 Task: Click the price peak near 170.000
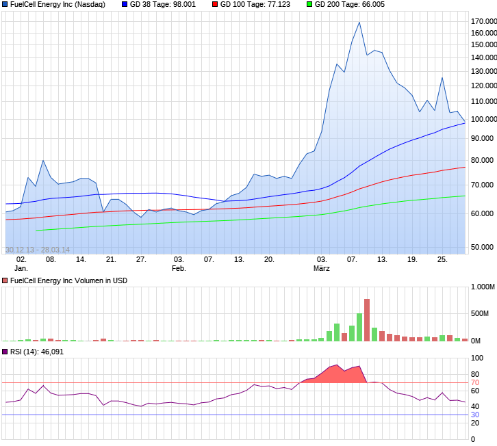(359, 22)
